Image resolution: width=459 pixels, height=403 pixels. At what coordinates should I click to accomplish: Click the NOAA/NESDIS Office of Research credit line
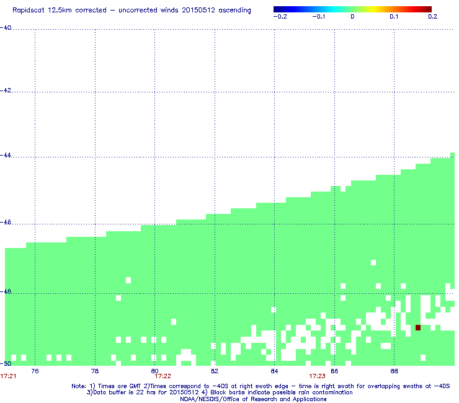tap(253, 399)
